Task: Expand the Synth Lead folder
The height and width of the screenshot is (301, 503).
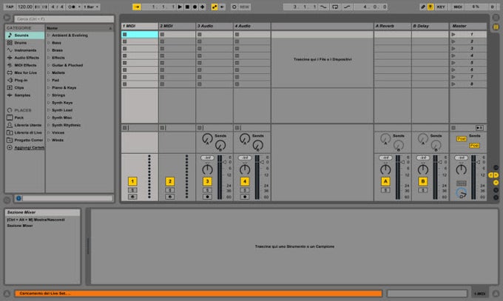Action: (49, 110)
